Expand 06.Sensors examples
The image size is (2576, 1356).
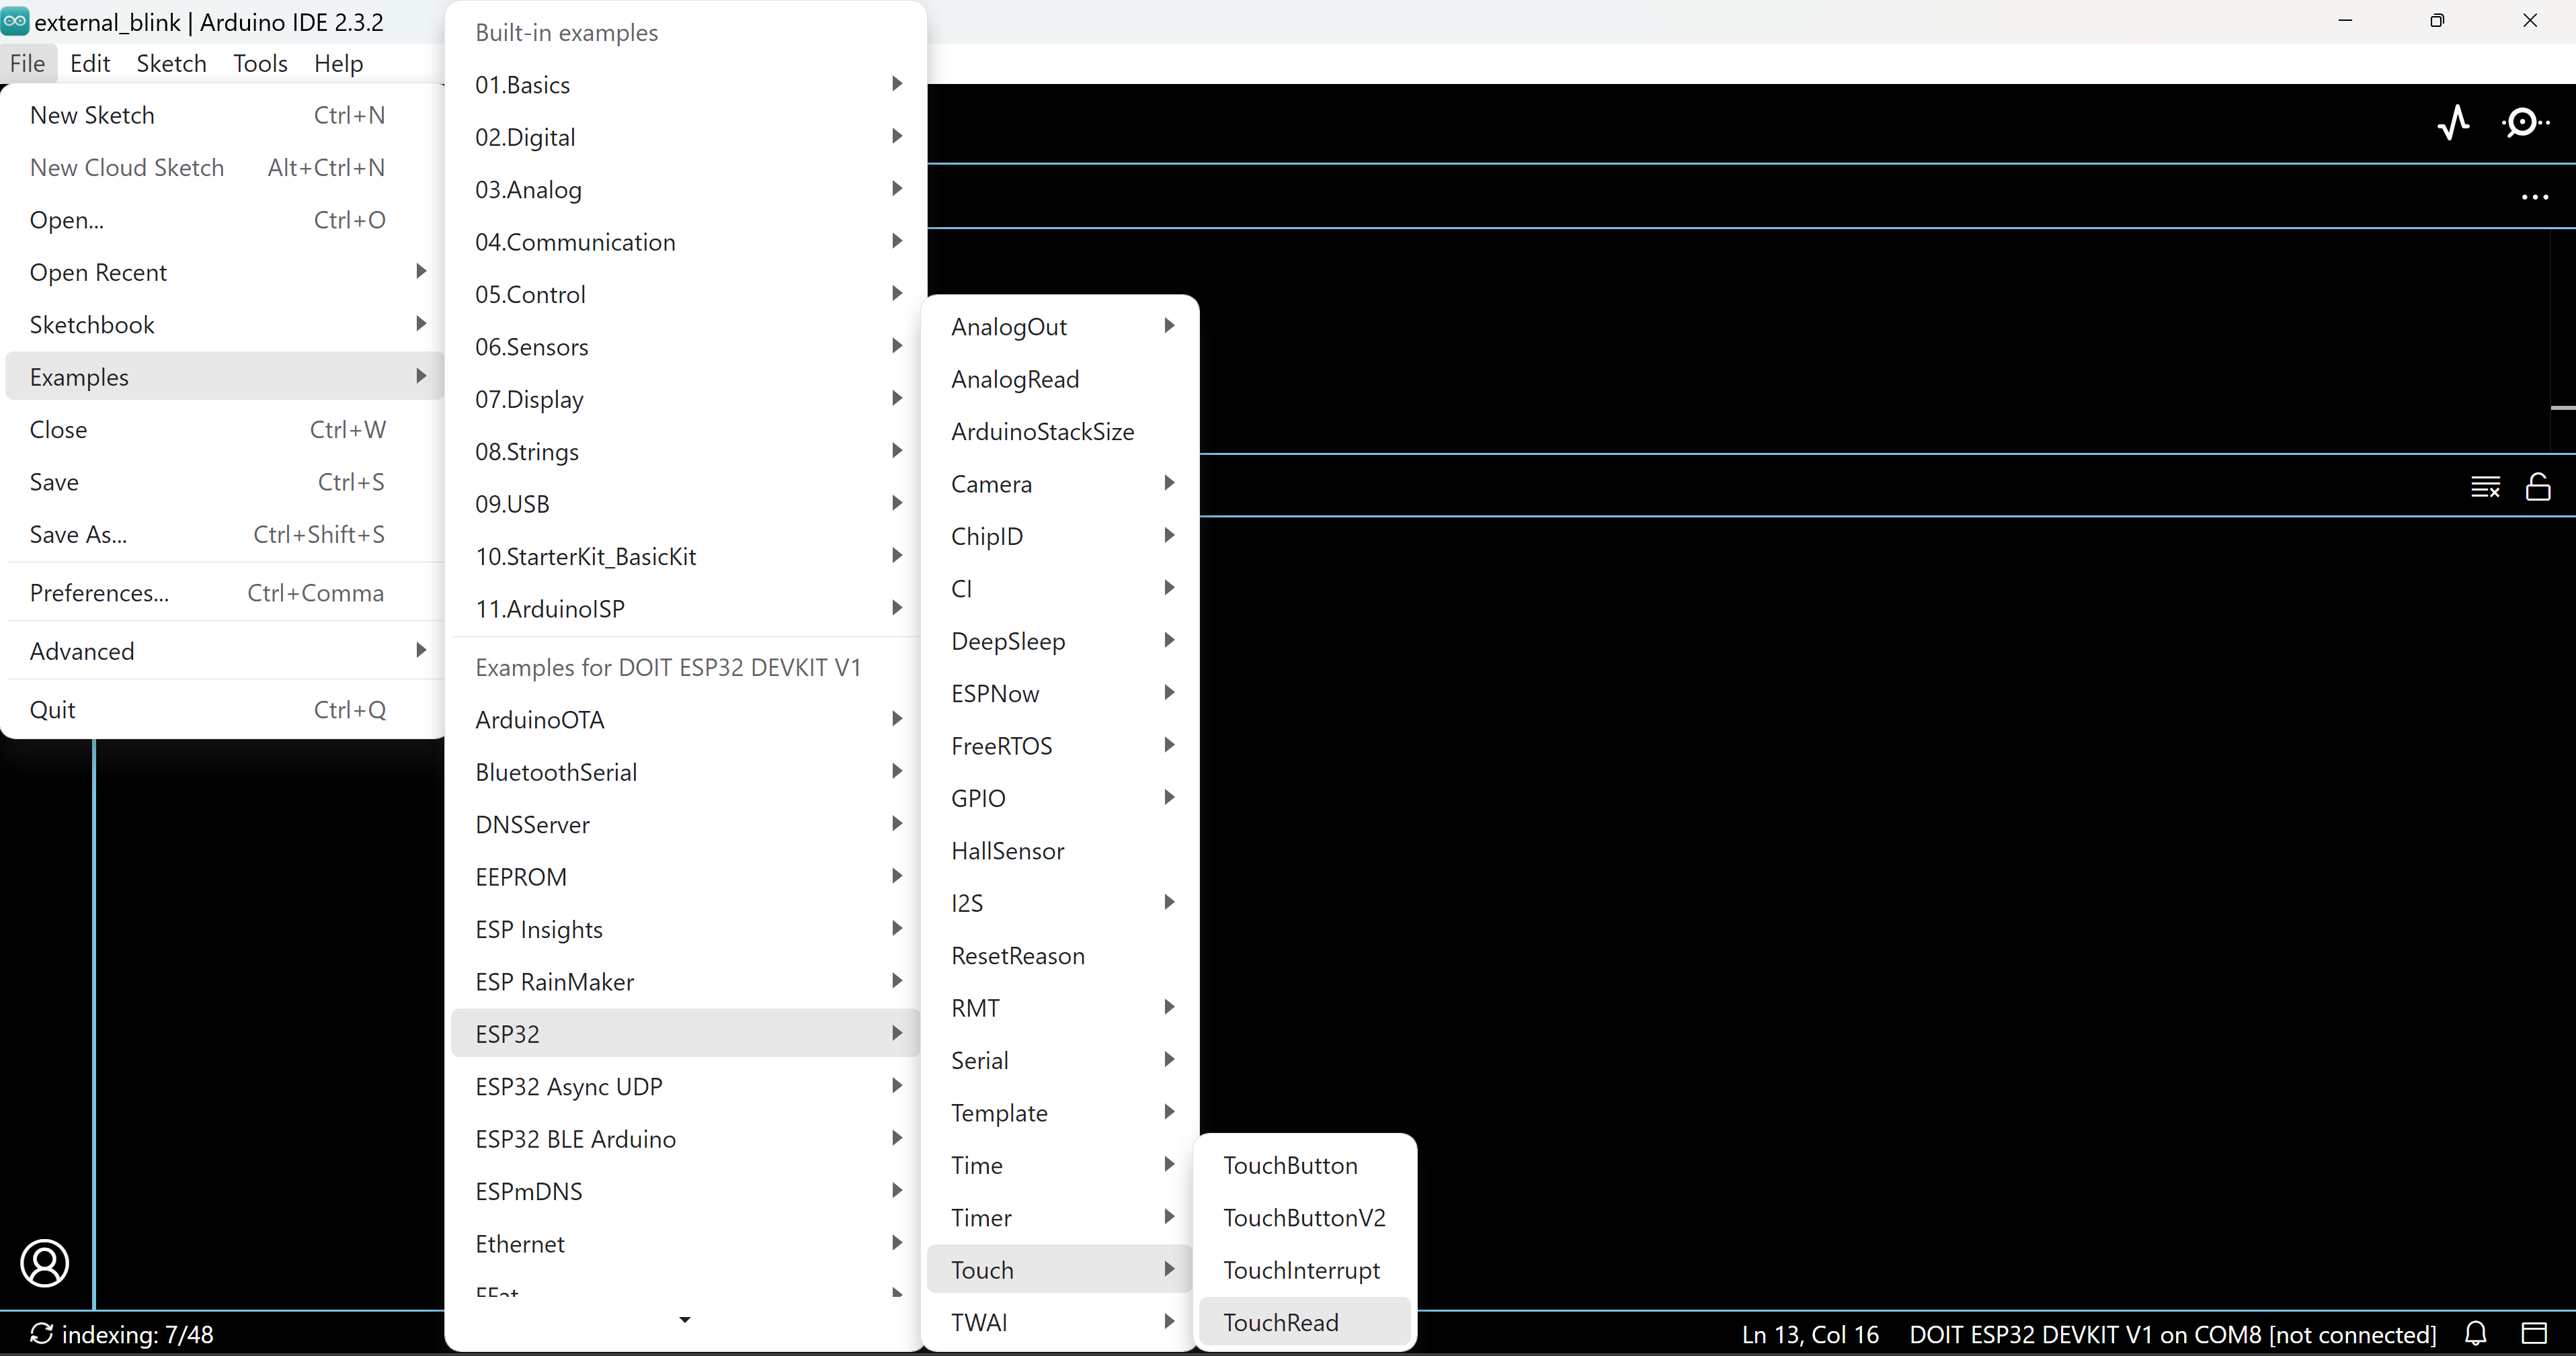[x=686, y=347]
